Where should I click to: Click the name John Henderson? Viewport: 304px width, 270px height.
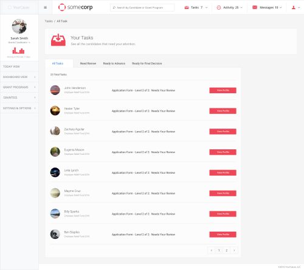(75, 88)
